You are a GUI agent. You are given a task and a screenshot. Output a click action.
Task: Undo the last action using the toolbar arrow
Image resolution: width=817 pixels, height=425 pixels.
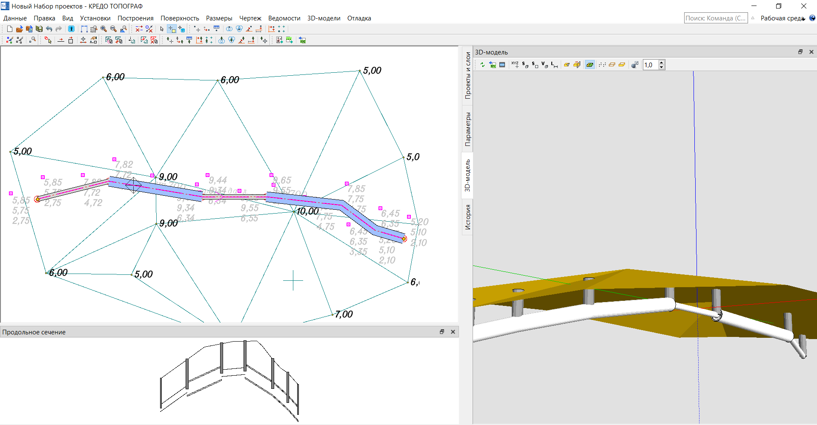pyautogui.click(x=49, y=29)
